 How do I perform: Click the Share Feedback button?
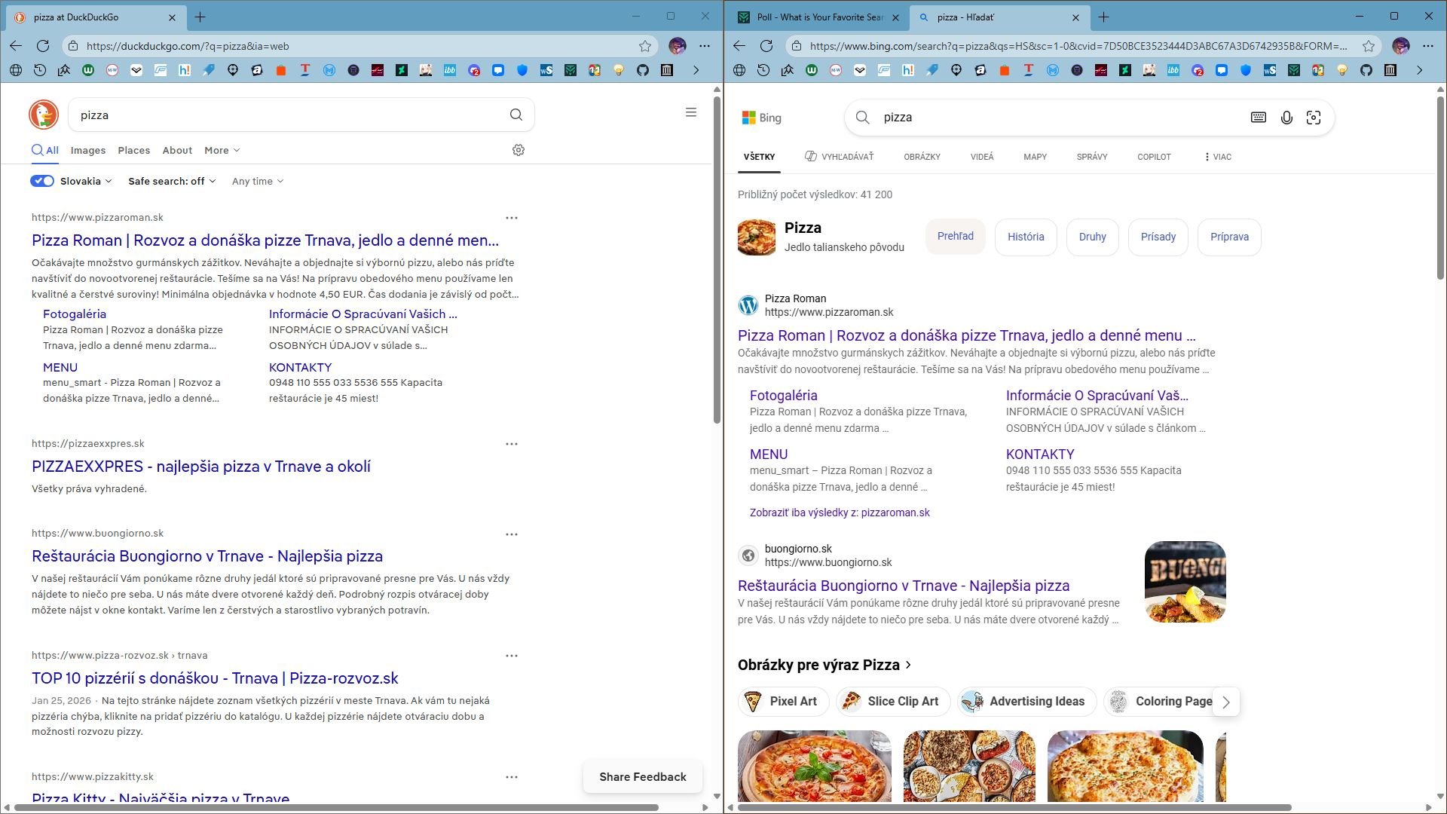[x=643, y=777]
